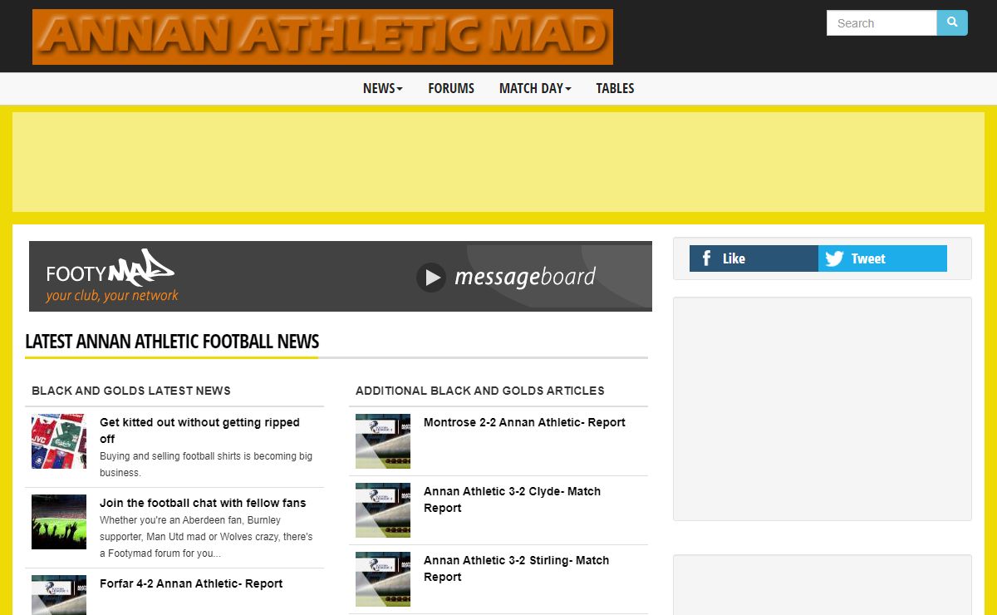Click the football shirts thumbnail
This screenshot has height=615, width=997.
(x=59, y=441)
